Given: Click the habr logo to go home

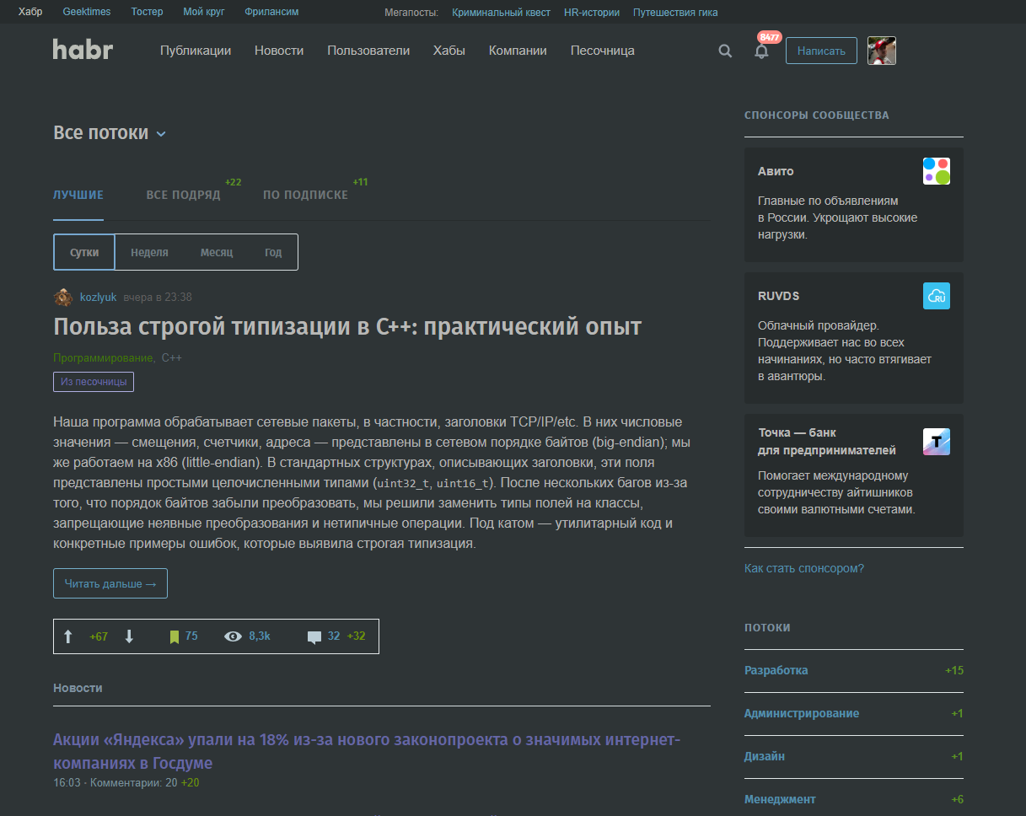Looking at the screenshot, I should pos(82,50).
